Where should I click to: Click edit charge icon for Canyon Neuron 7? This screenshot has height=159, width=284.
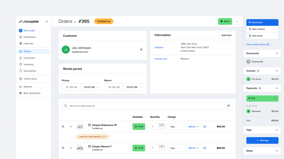pyautogui.click(x=205, y=148)
